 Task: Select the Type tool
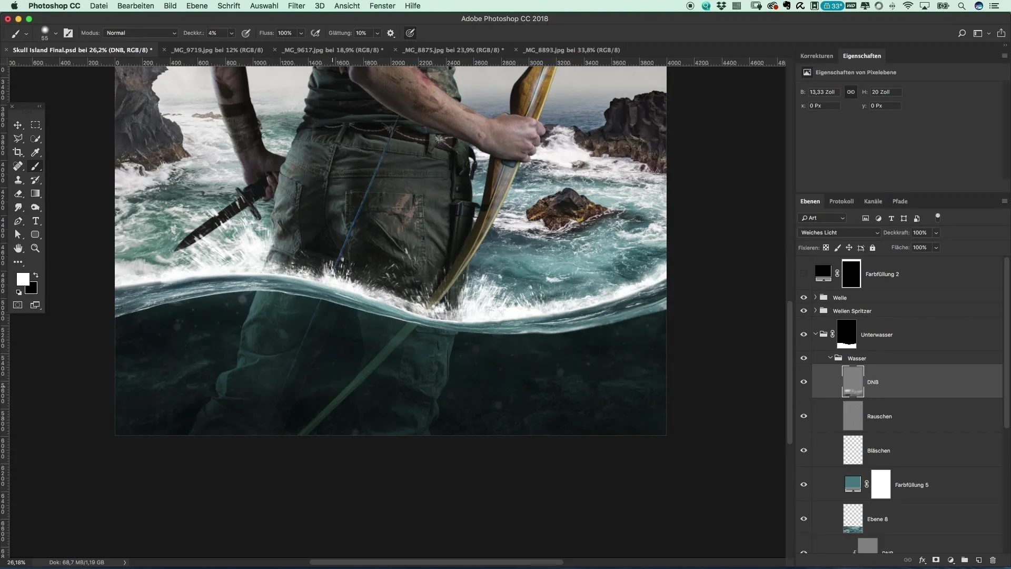(35, 221)
